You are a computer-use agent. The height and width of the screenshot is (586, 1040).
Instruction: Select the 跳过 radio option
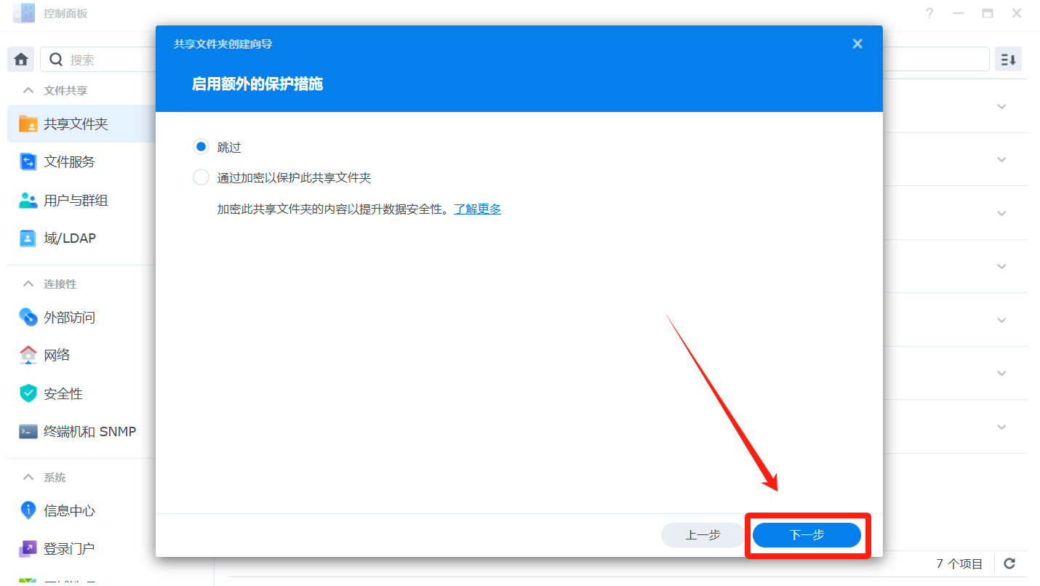201,147
